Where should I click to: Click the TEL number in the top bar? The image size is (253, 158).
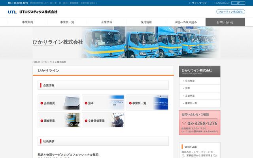(18, 3)
